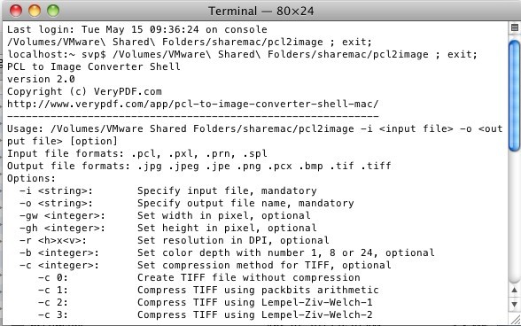
Task: Click the split pane icon above scrollbar
Action: [x=514, y=27]
